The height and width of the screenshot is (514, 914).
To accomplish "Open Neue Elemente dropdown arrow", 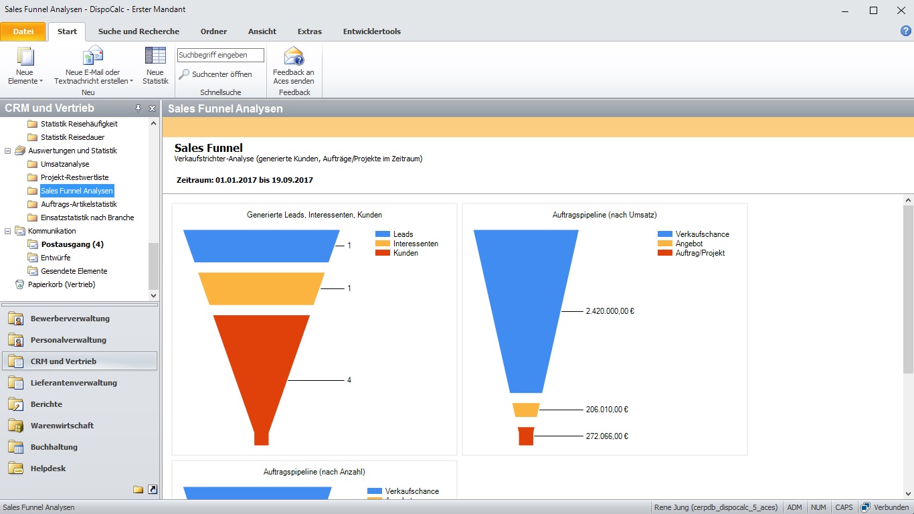I will click(x=41, y=82).
